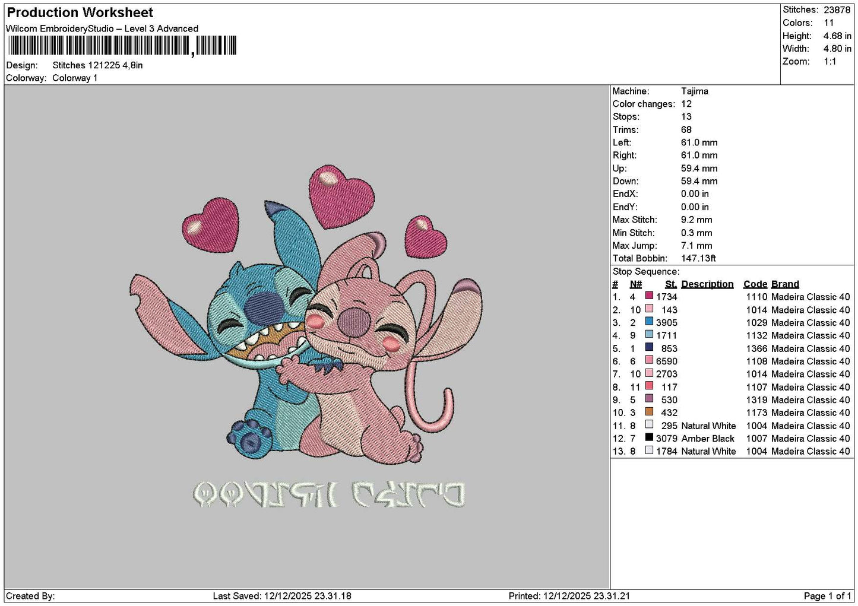The image size is (858, 606).
Task: Click 'Wilcom EmbroideryStudio – Level 3 Advanced' text
Action: tap(102, 28)
